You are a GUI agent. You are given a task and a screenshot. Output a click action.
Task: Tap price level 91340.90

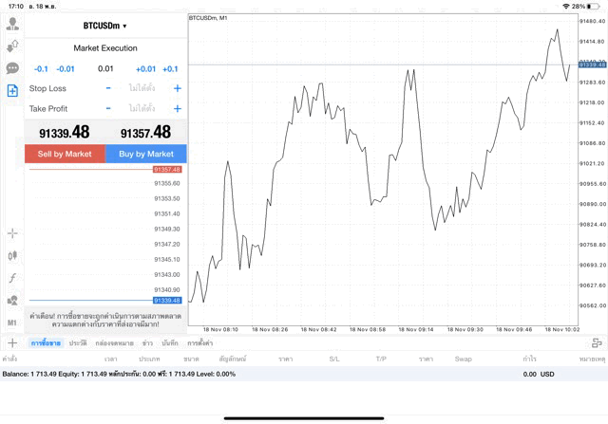click(x=167, y=289)
